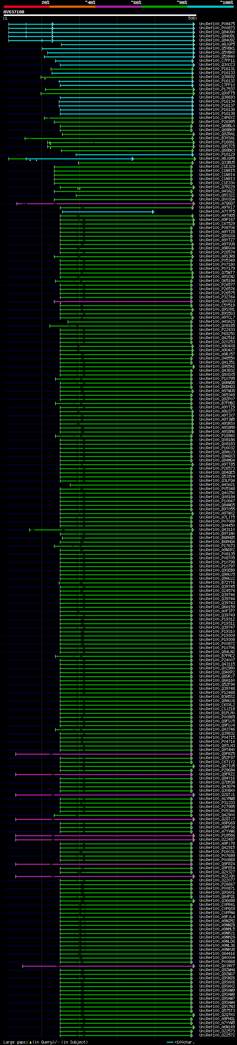The height and width of the screenshot is (1045, 237).
Task: Click the orange ~40% identity legend segment
Action: click(73, 7)
